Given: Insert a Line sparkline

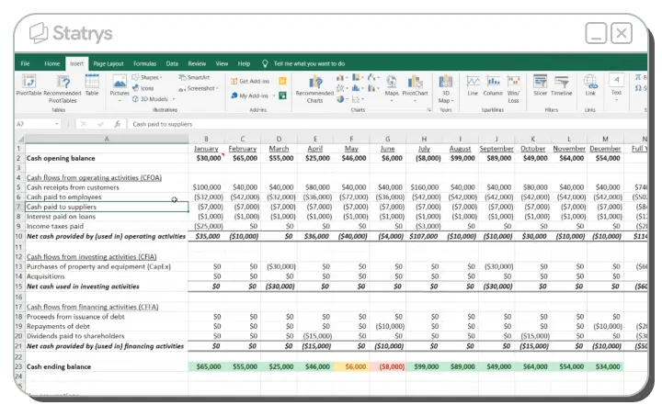Looking at the screenshot, I should (473, 85).
